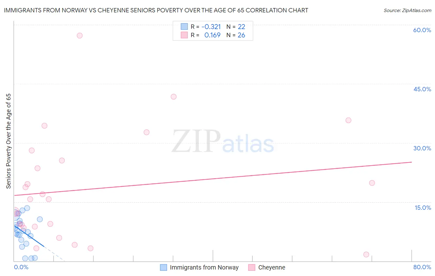
Task: Click the lowest pink point near 2% on right
Action: tap(366, 254)
